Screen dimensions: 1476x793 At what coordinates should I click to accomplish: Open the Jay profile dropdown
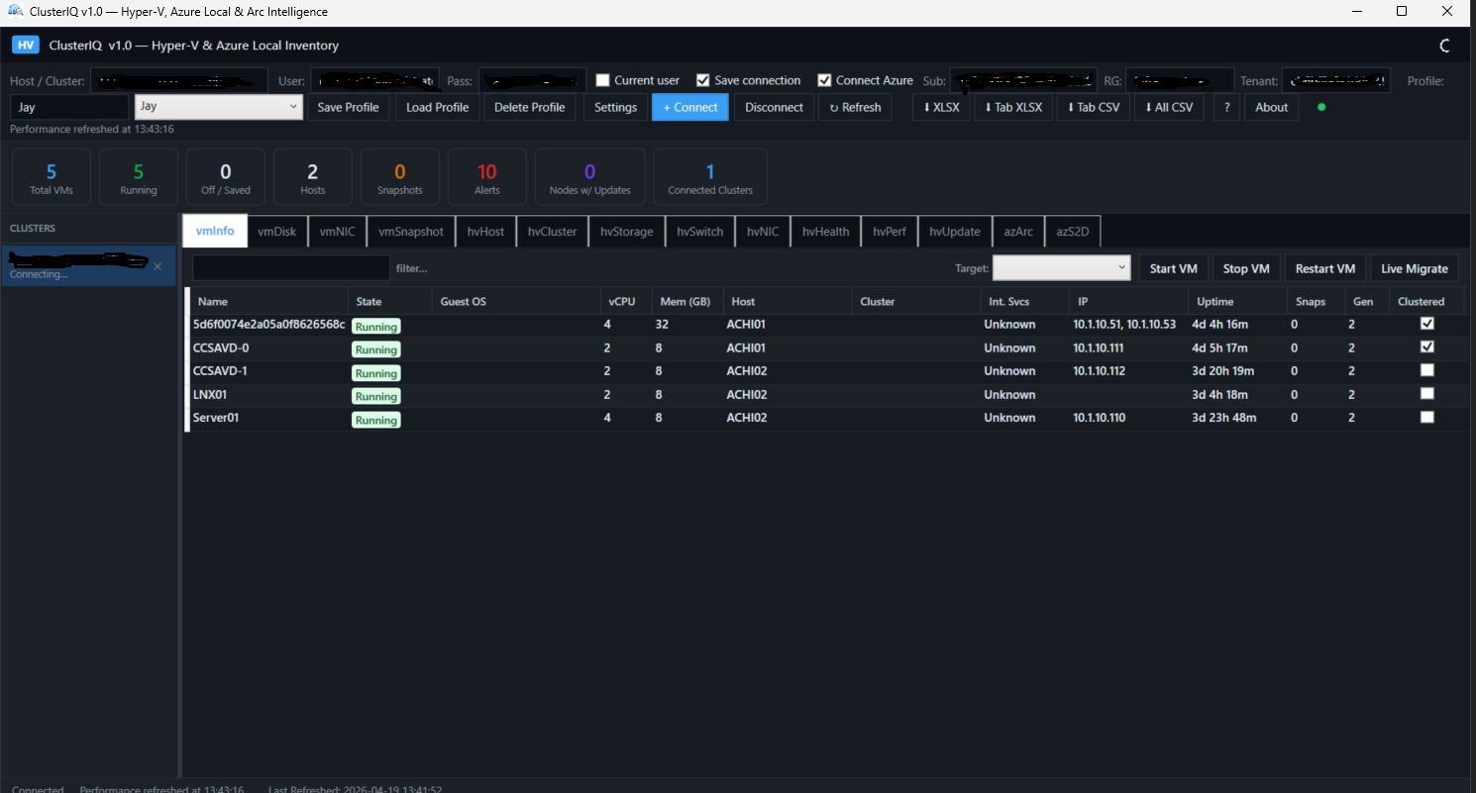pyautogui.click(x=218, y=107)
